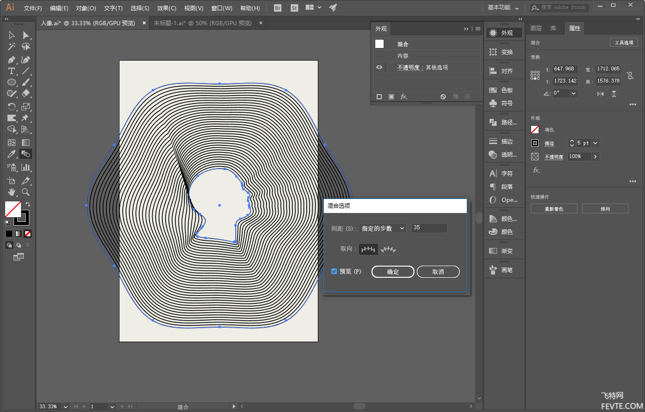Expand the stroke weight 5 pt dropdown

click(x=596, y=143)
